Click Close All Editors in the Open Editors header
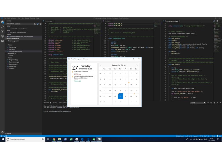 pos(40,24)
